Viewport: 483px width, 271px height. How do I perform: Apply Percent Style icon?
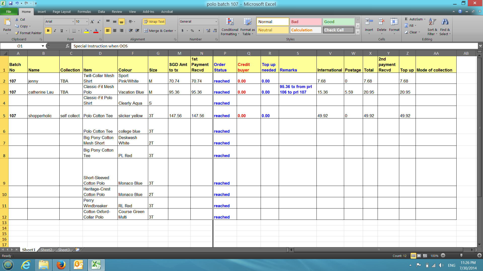pos(192,31)
